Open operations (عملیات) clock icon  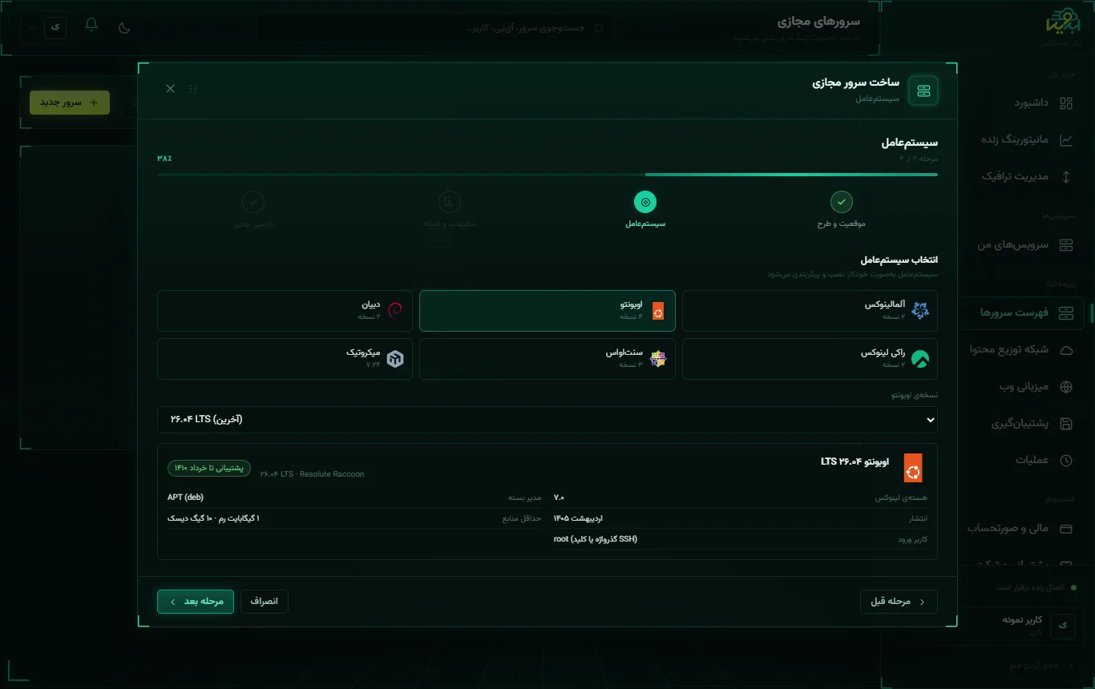[1066, 461]
